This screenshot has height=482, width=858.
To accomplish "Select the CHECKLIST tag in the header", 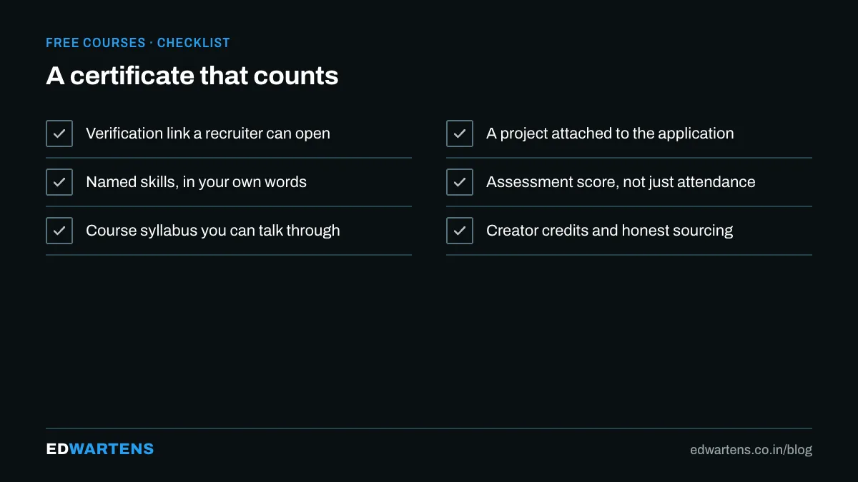I will tap(194, 43).
